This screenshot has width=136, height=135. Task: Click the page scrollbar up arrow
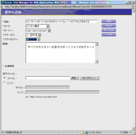(x=133, y=10)
